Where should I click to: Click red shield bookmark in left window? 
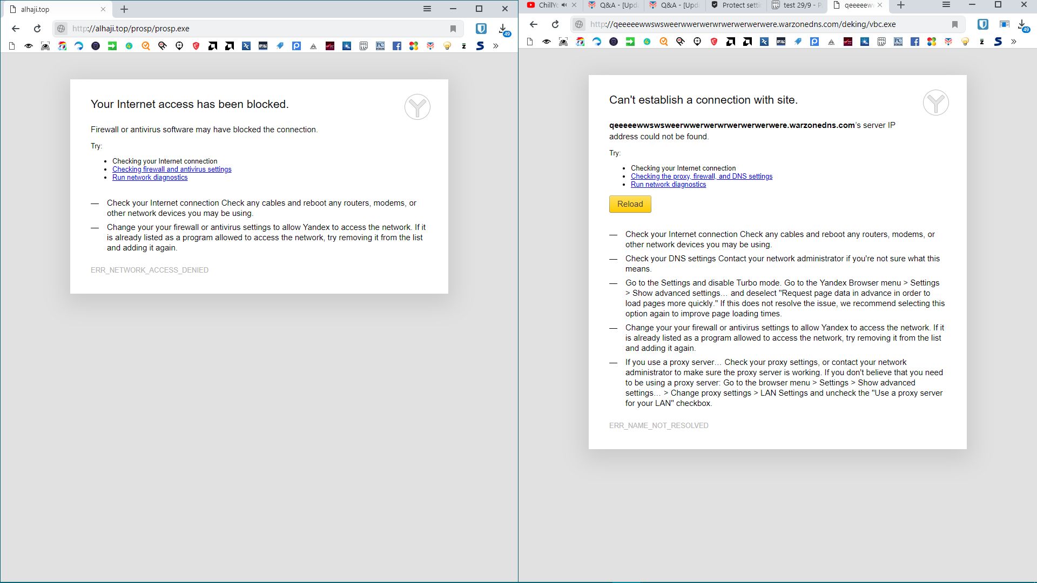196,46
